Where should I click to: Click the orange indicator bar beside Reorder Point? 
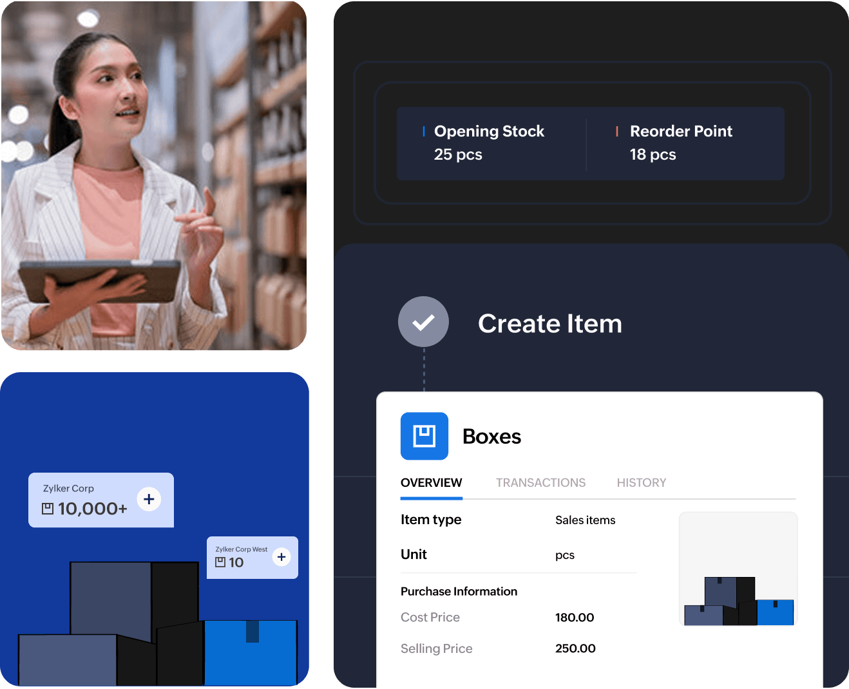coord(616,131)
